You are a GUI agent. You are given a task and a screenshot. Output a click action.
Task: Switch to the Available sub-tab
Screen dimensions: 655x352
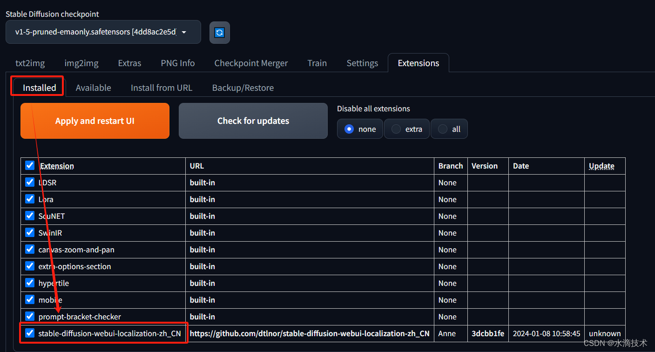93,88
